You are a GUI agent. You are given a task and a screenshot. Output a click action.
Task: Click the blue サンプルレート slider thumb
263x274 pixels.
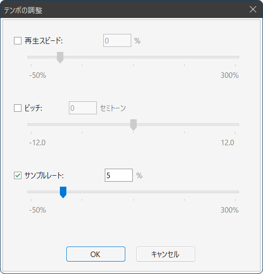(x=63, y=192)
